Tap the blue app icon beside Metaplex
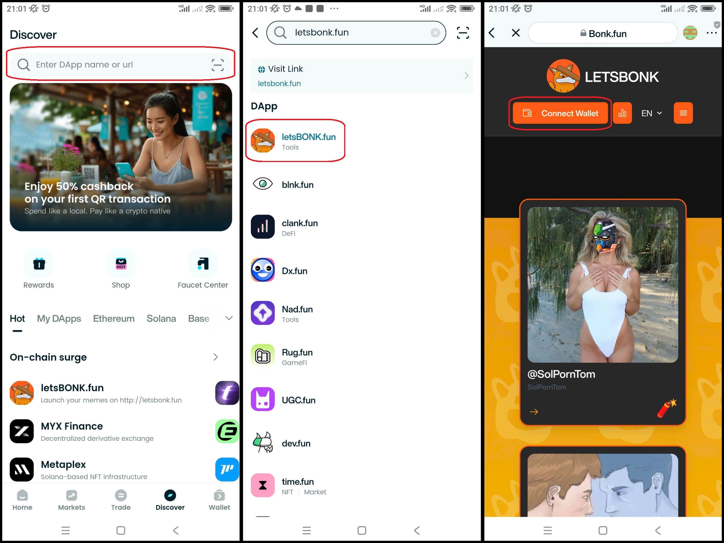The height and width of the screenshot is (543, 724). point(227,469)
